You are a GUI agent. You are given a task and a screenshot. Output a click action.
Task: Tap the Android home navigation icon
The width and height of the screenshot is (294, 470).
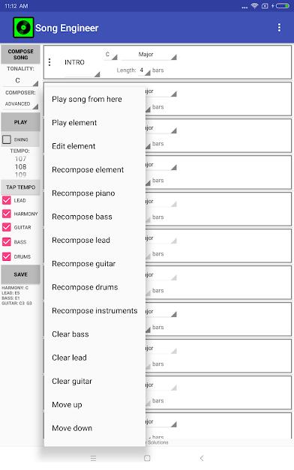pos(147,458)
